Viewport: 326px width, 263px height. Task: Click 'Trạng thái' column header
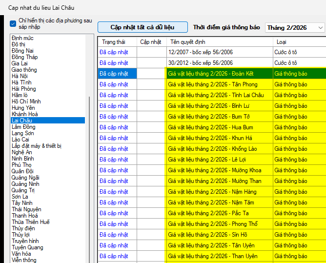(113, 42)
